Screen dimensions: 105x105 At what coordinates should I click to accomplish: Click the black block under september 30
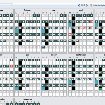(73, 88)
